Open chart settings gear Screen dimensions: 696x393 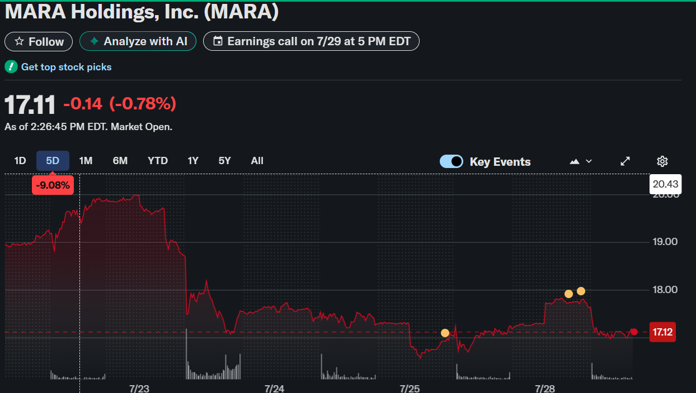coord(662,161)
